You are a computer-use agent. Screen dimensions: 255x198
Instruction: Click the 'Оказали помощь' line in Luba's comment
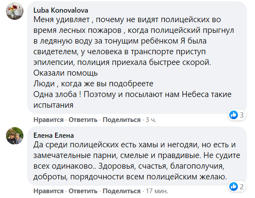[65, 73]
